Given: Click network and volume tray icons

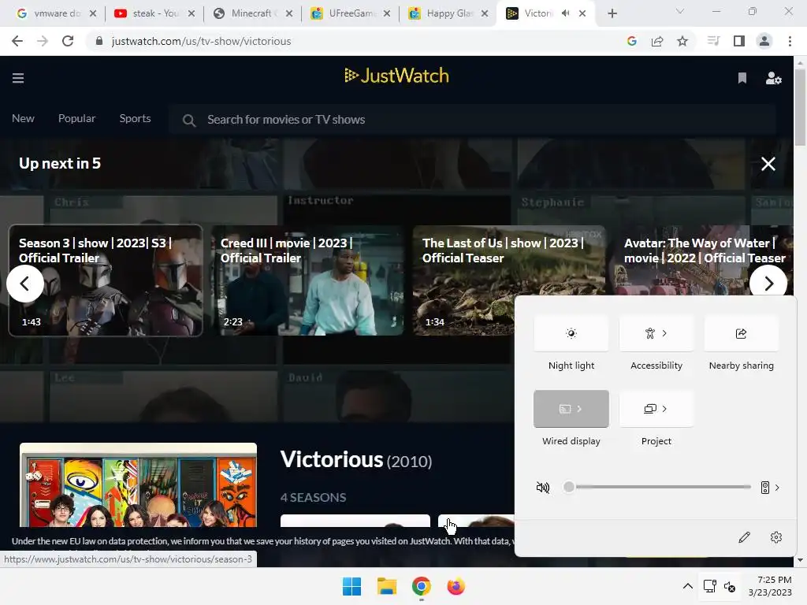Looking at the screenshot, I should click(719, 586).
